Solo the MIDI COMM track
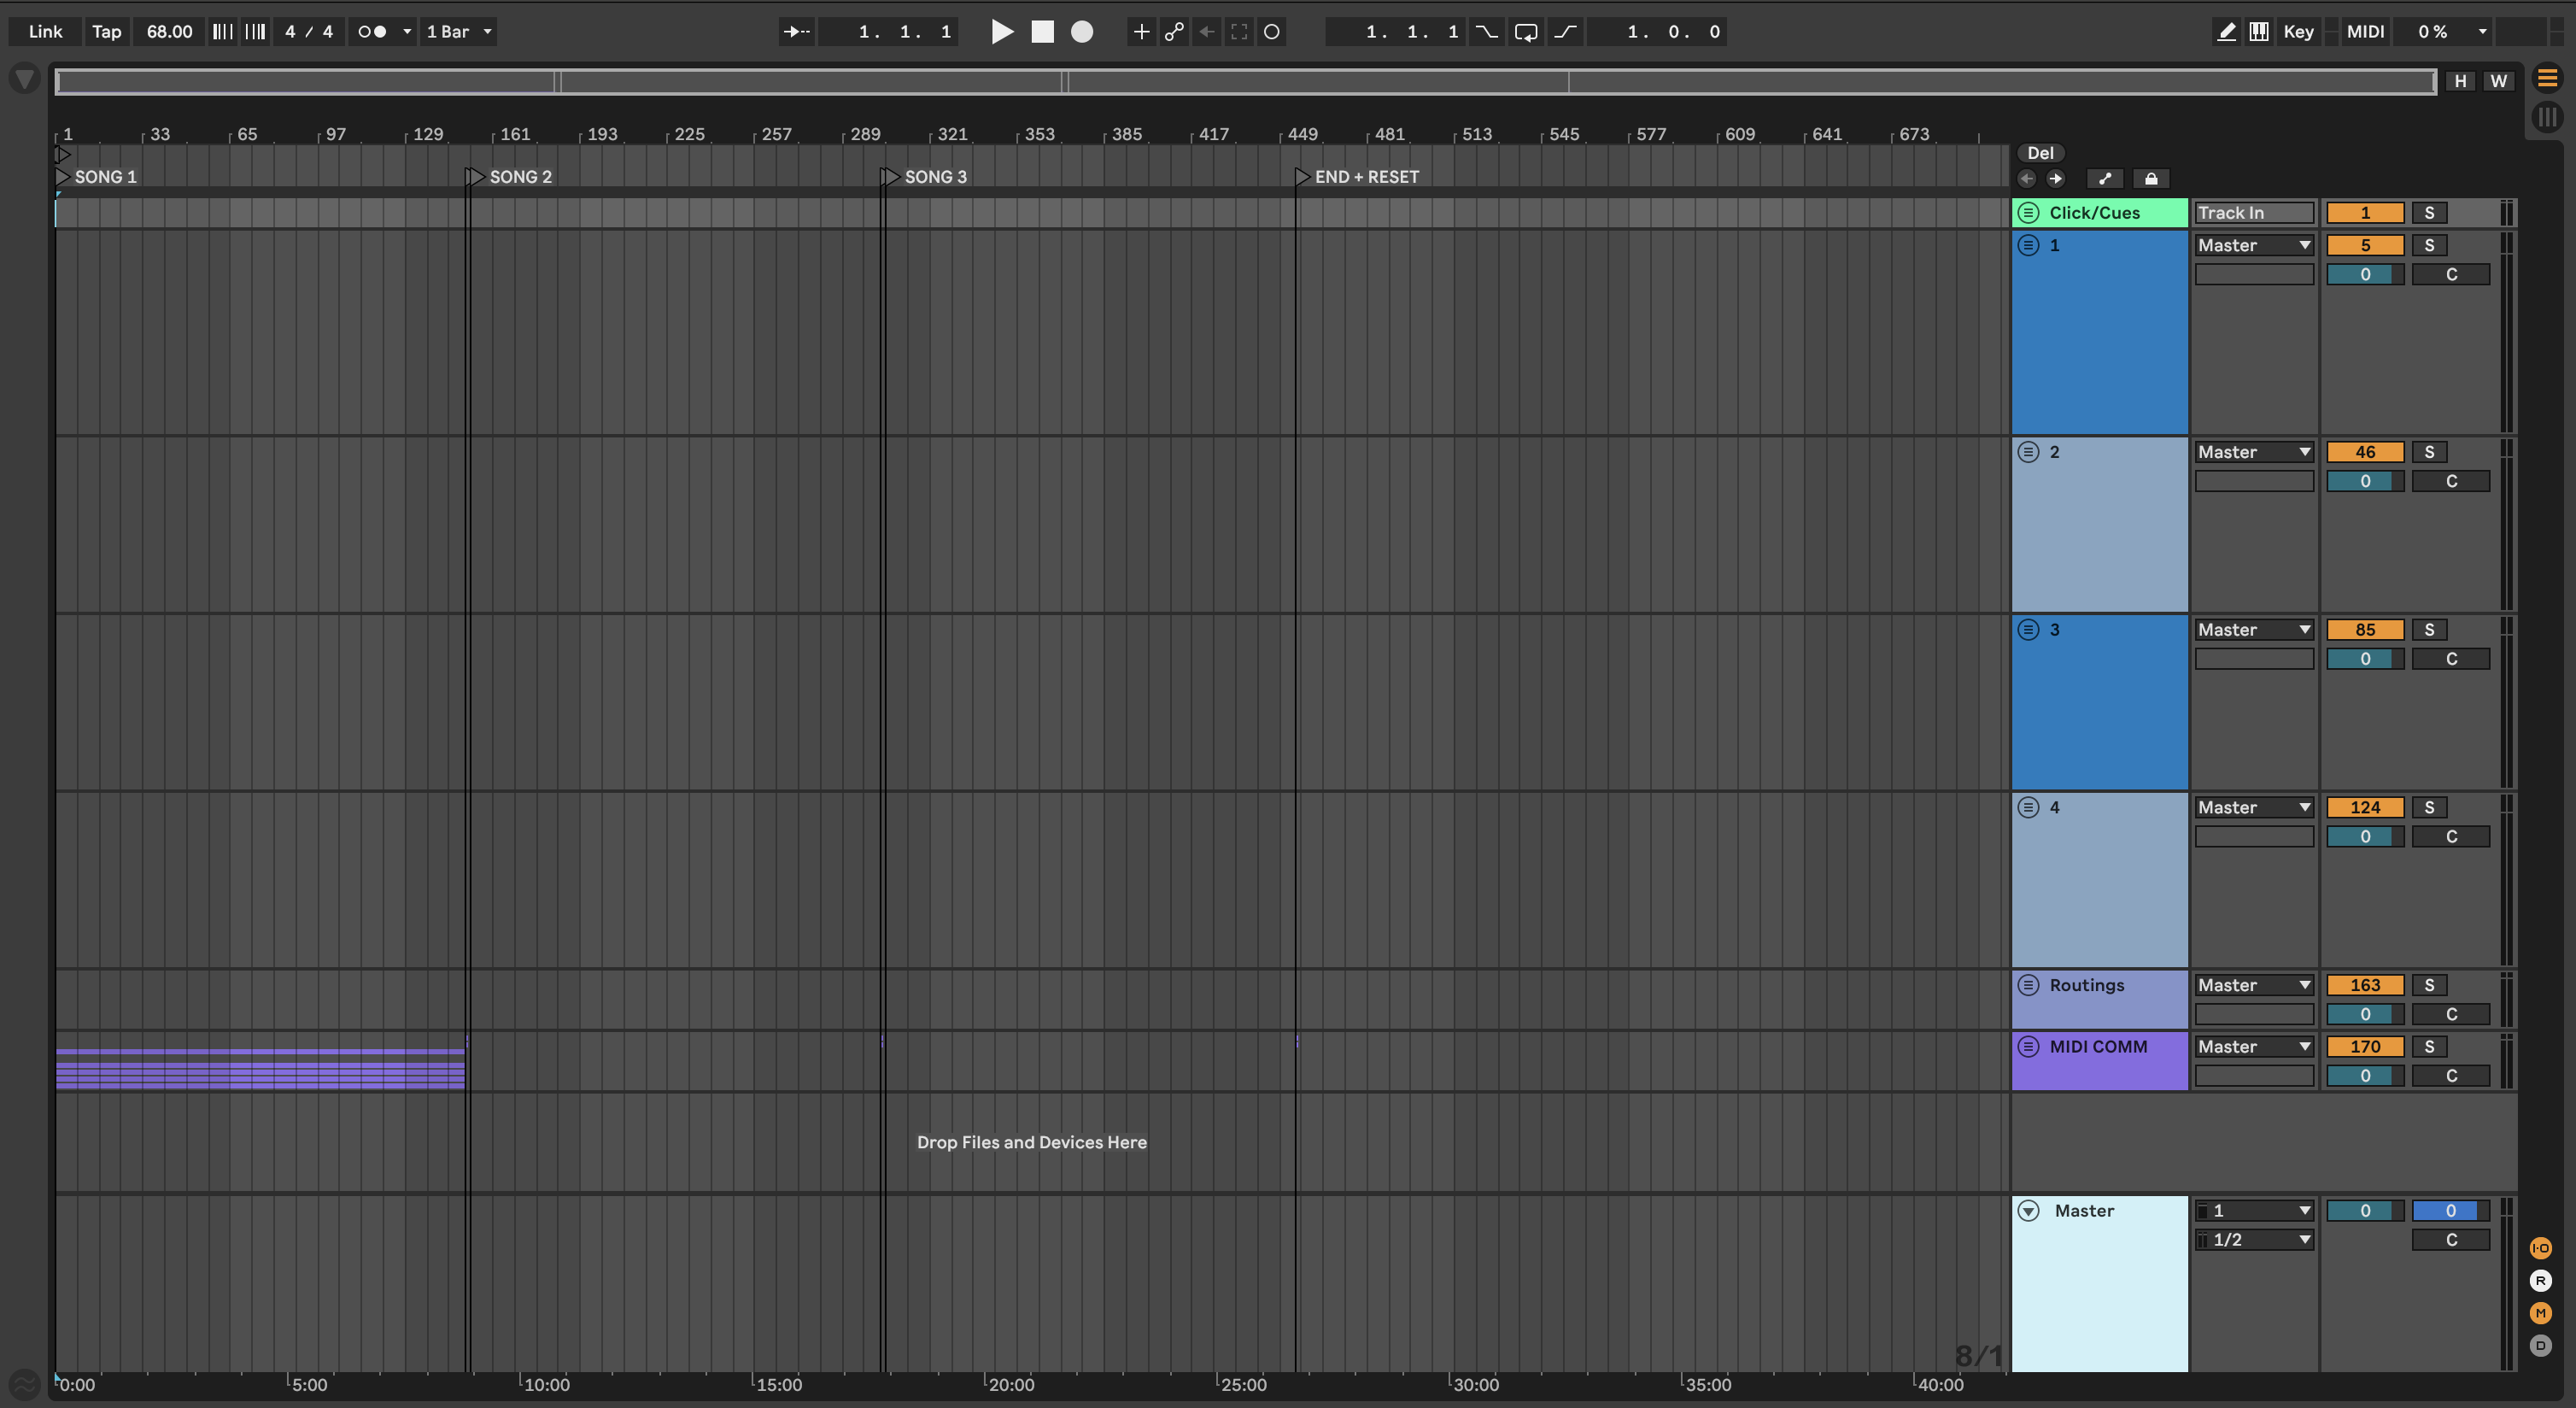This screenshot has width=2576, height=1408. tap(2429, 1047)
